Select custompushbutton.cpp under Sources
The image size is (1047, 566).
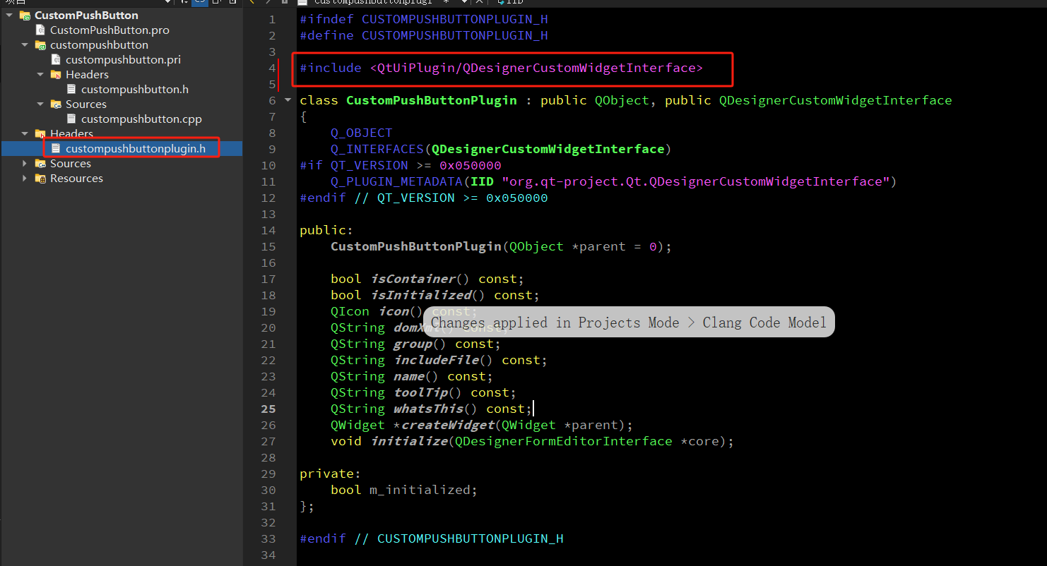(143, 119)
